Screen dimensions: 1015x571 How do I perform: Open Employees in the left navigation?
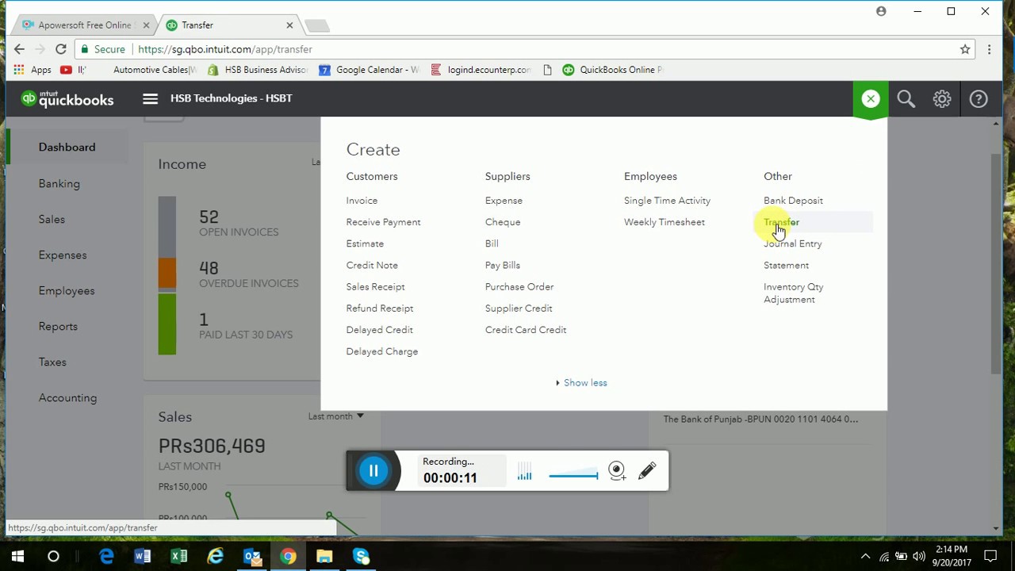click(x=67, y=291)
